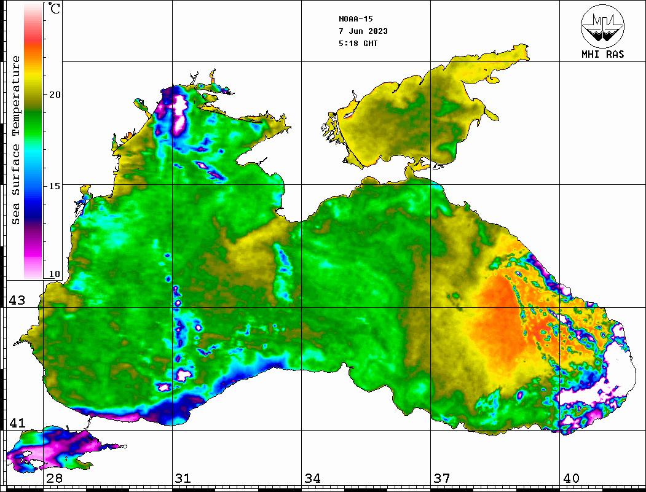646x492 pixels.
Task: Click longitude label '28'
Action: pyautogui.click(x=54, y=478)
